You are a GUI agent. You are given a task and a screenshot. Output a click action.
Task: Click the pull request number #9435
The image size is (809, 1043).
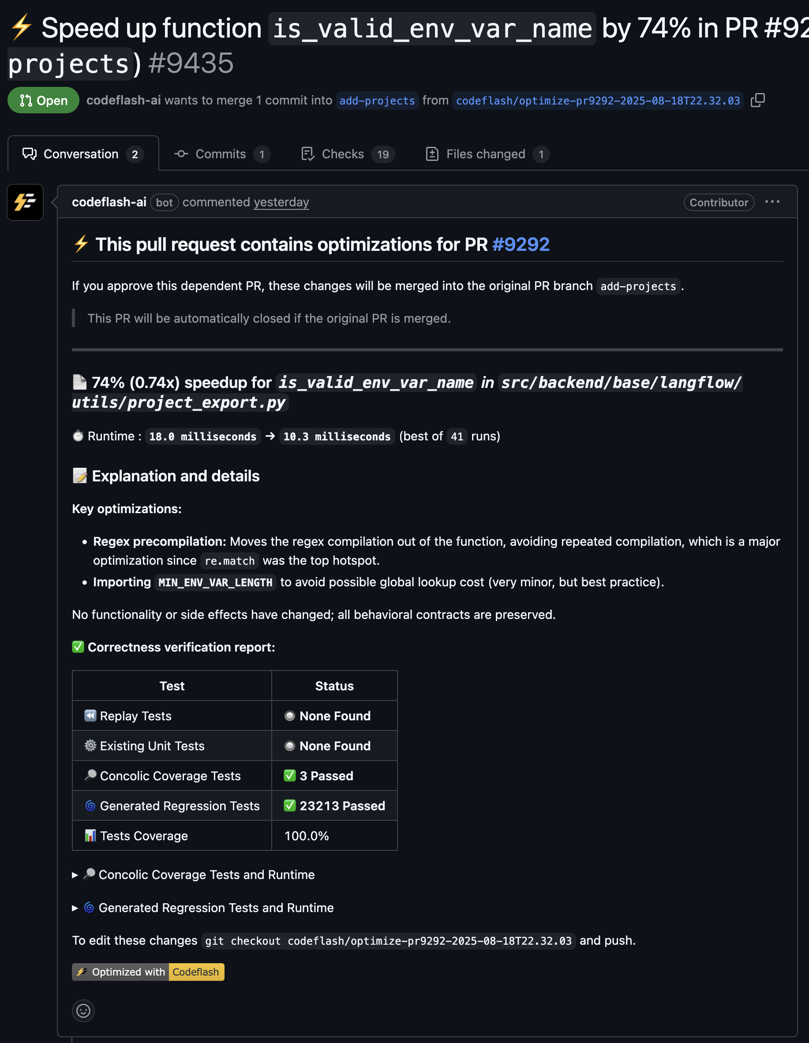(x=191, y=63)
